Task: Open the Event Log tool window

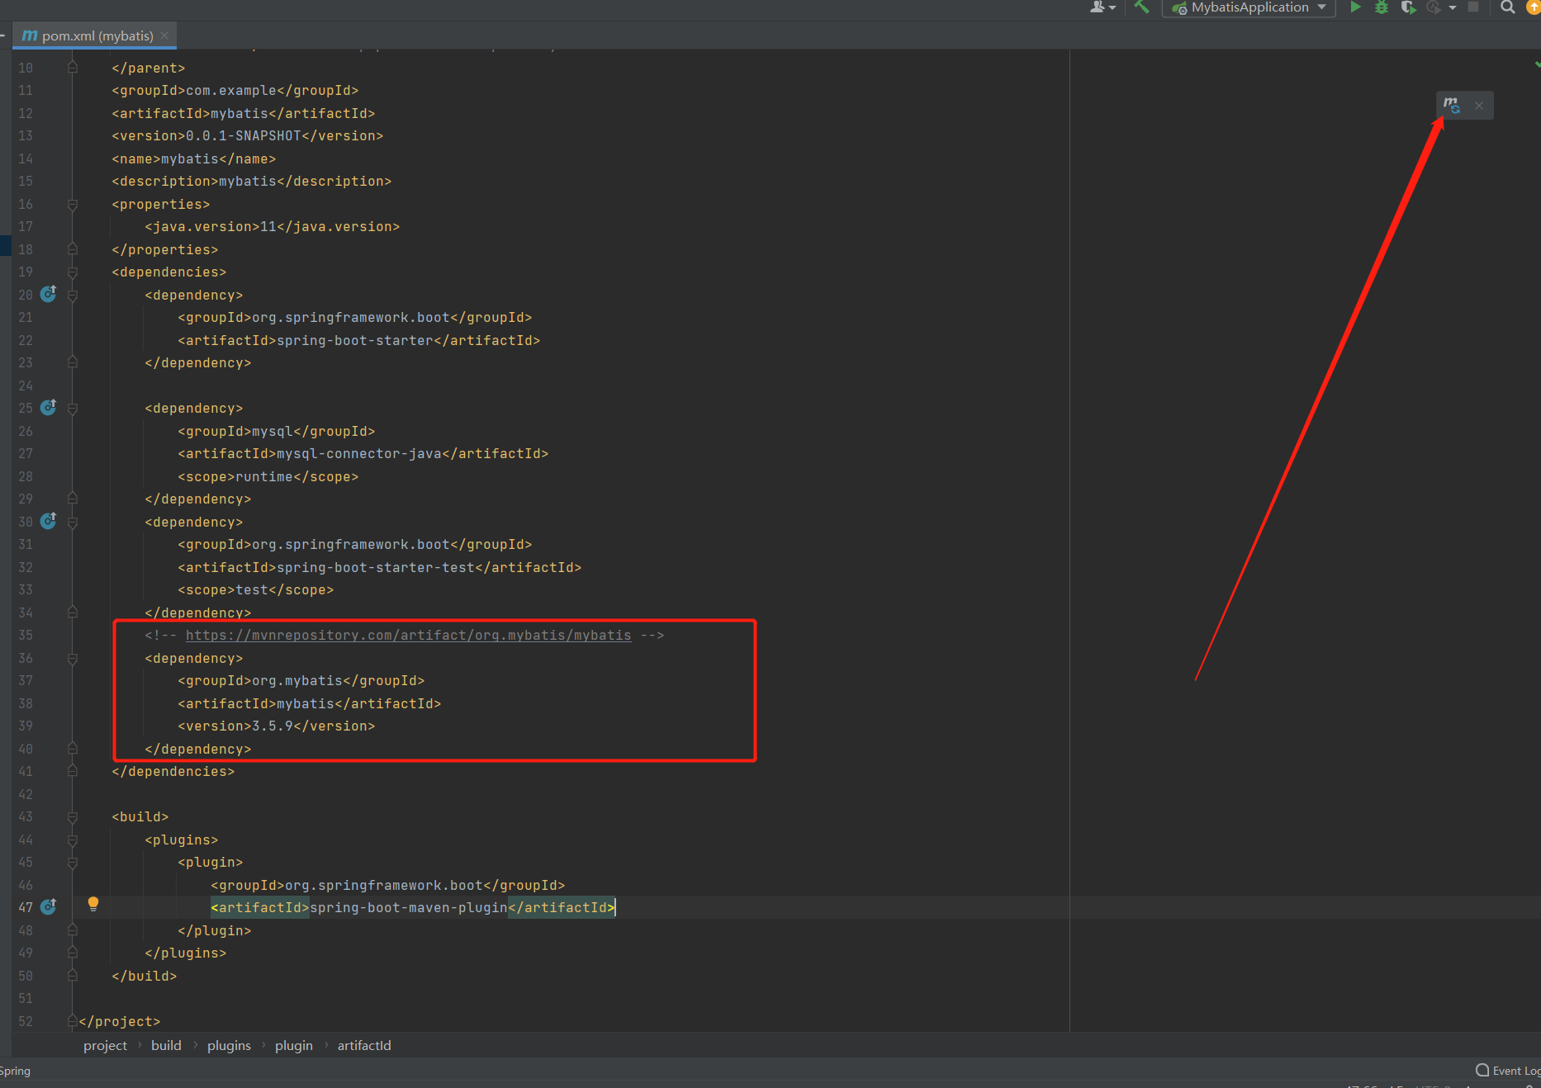Action: pos(1508,1071)
